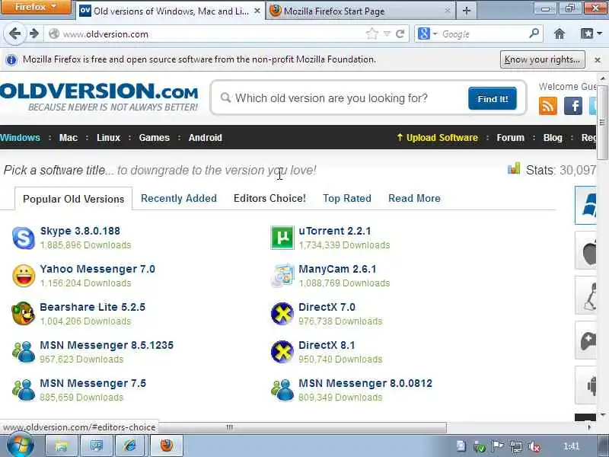The image size is (609, 457).
Task: Click the Firefox taskbar icon
Action: pos(166,446)
